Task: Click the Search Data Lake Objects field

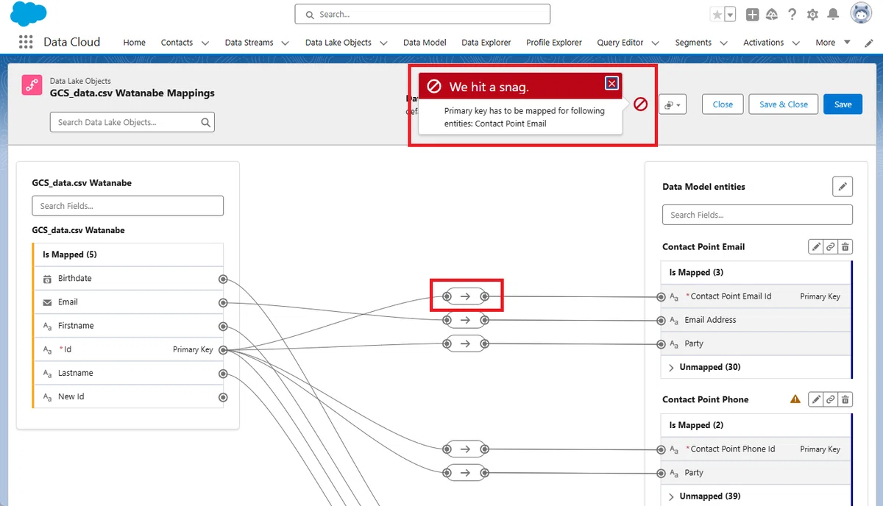Action: click(132, 122)
